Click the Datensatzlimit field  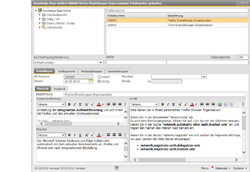pyautogui.click(x=243, y=57)
